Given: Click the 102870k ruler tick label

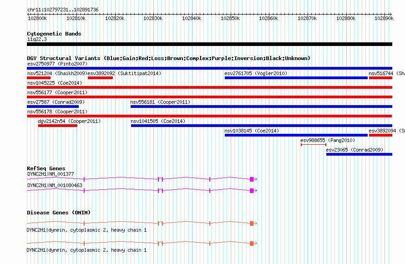Looking at the screenshot, I should tap(307, 18).
